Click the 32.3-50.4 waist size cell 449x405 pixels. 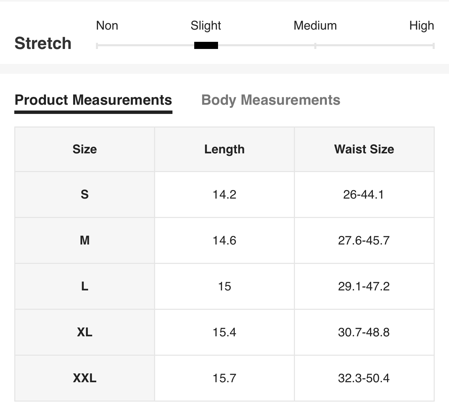click(364, 378)
